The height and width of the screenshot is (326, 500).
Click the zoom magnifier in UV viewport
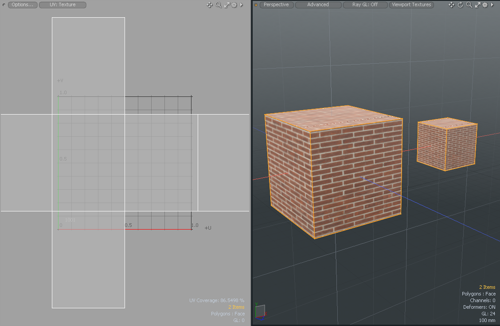click(x=218, y=5)
